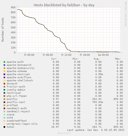Click apache-noscript average value 4.99m
Viewport: 128px width, 136px height.
99,74
